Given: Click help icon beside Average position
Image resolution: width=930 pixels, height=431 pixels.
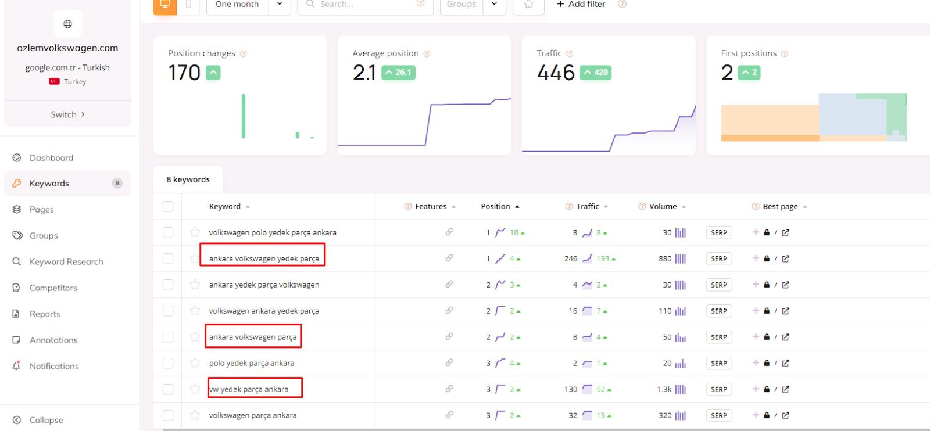Looking at the screenshot, I should [x=427, y=53].
